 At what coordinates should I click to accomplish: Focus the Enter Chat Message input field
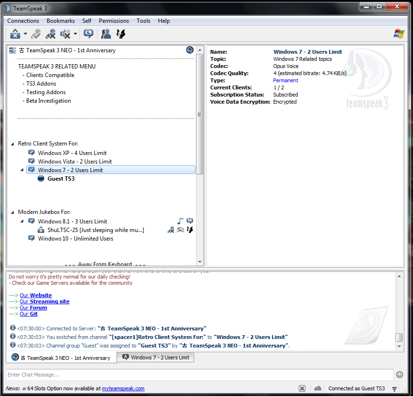(200, 375)
